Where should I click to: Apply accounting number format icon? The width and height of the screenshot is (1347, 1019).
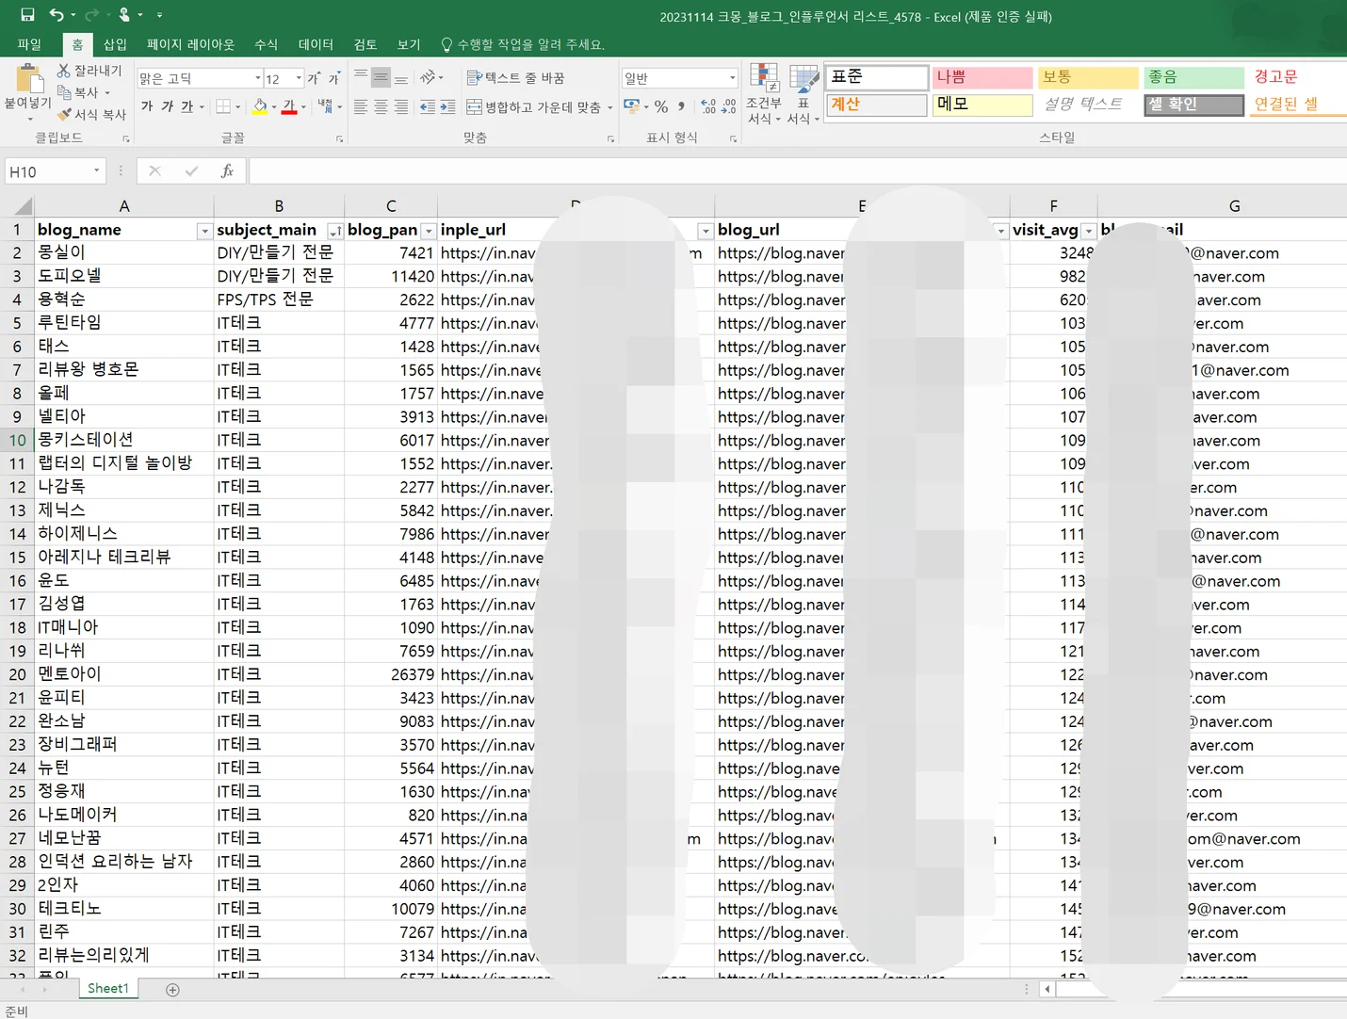pyautogui.click(x=631, y=106)
